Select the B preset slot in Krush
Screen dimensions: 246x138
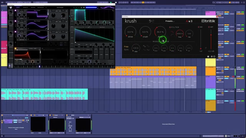[x=191, y=21]
